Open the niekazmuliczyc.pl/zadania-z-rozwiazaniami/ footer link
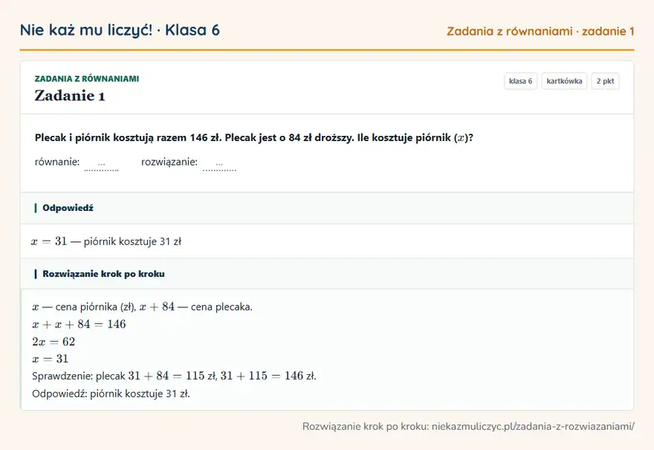Image resolution: width=654 pixels, height=450 pixels. pyautogui.click(x=533, y=427)
